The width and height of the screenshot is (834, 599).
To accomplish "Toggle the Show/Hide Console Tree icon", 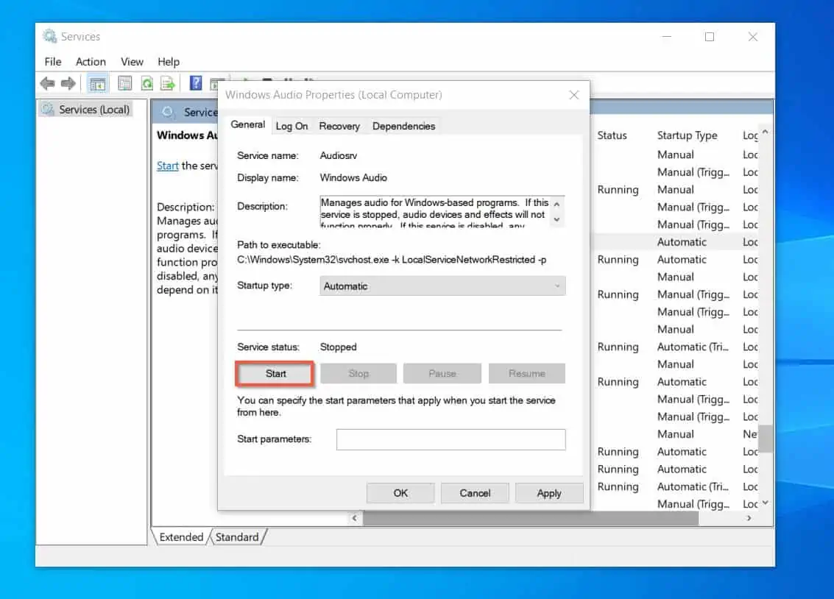I will [x=97, y=83].
